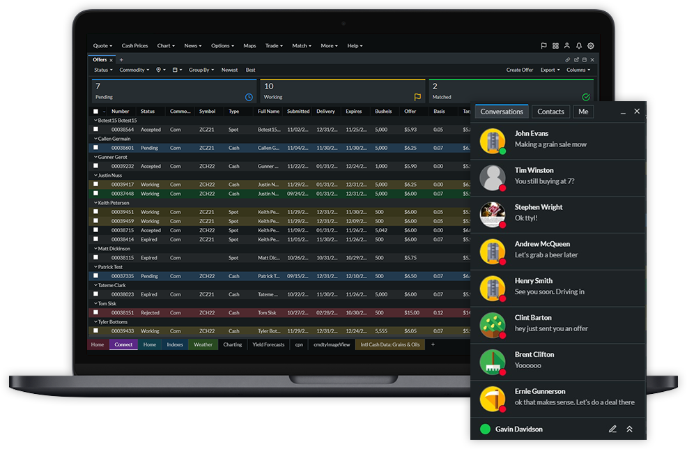687x449 pixels.
Task: Click the settings gear in top bar
Action: [591, 46]
